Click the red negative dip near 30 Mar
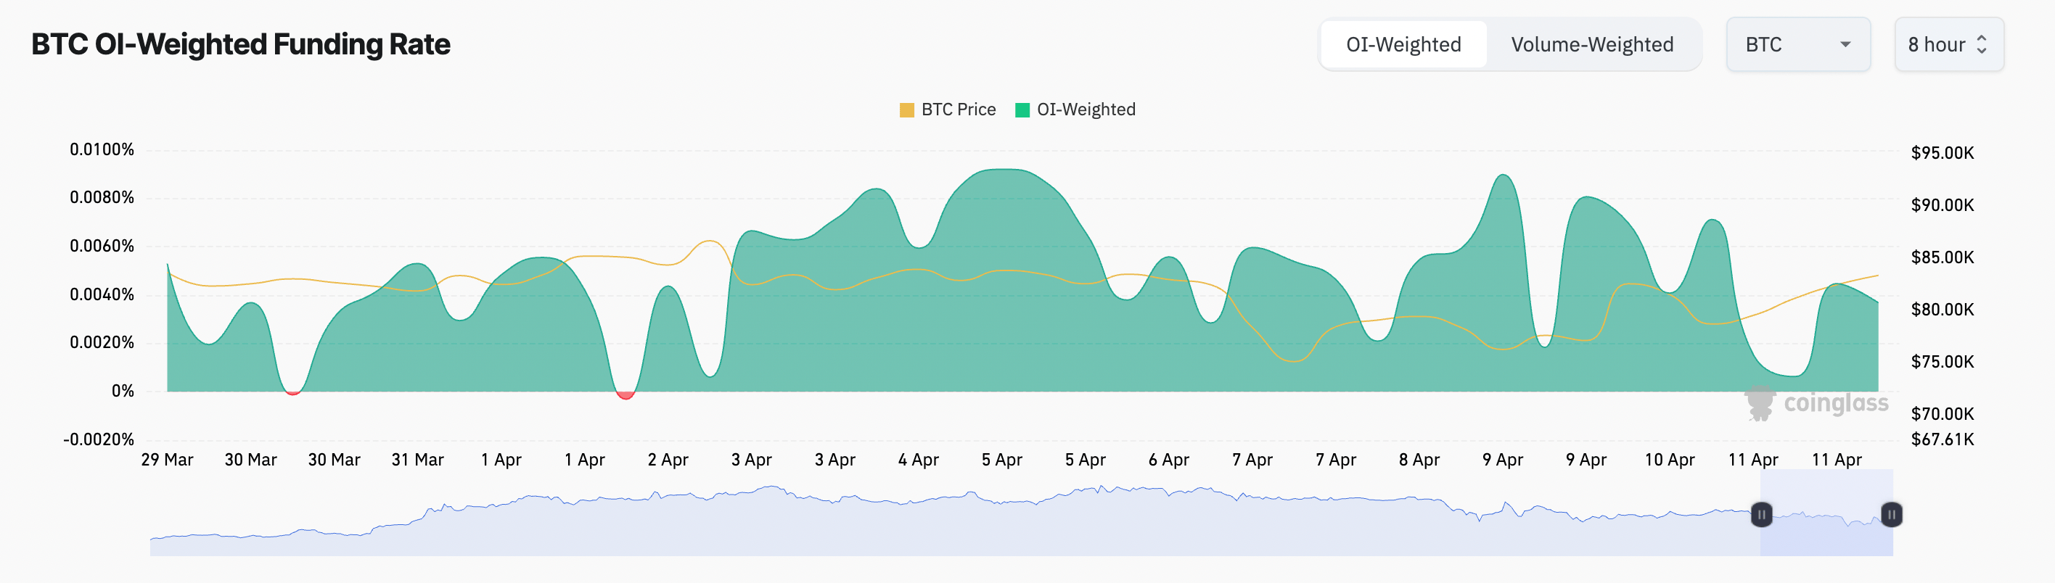This screenshot has width=2055, height=583. coord(292,392)
